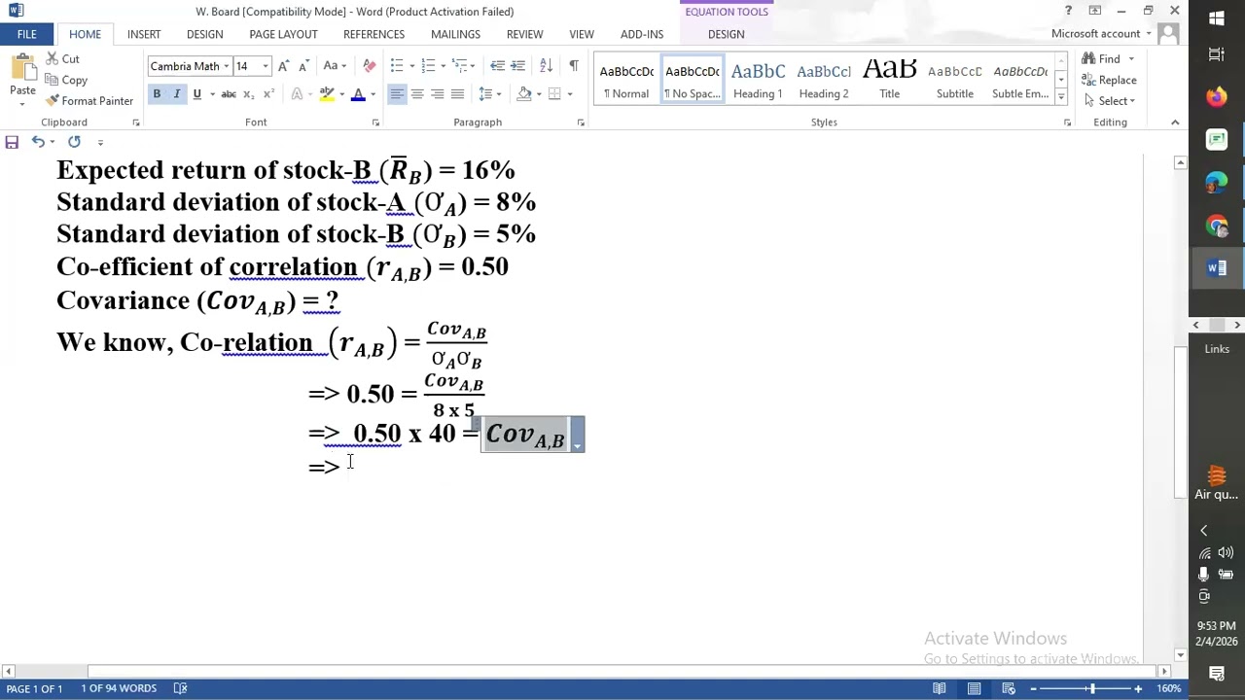Apply the Title style
The width and height of the screenshot is (1245, 700).
click(x=890, y=81)
